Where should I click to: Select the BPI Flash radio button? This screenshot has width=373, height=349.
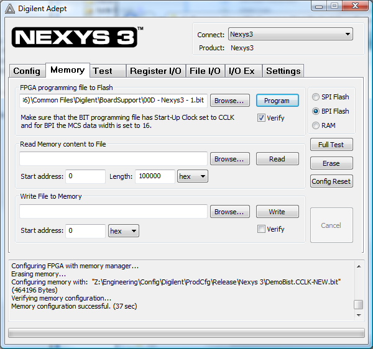(316, 111)
